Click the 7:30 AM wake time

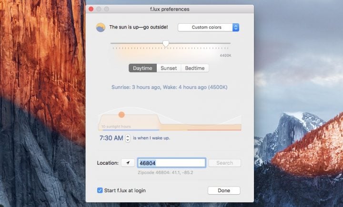point(111,138)
